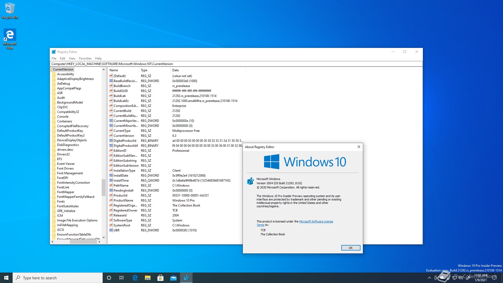Select the SystemRoot value name

(x=122, y=225)
